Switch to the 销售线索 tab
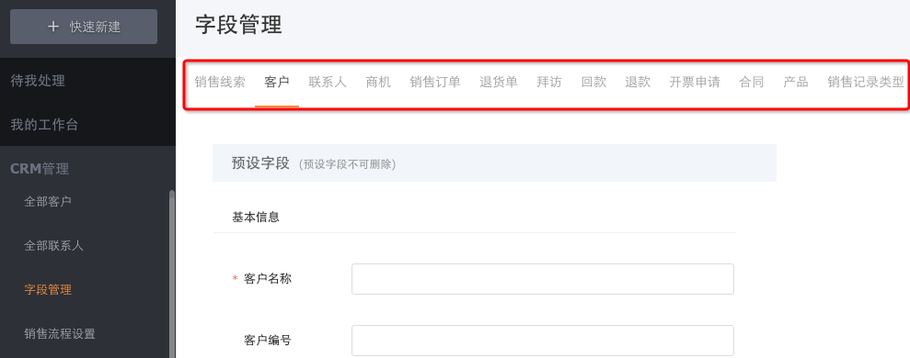The height and width of the screenshot is (358, 910). click(x=219, y=83)
